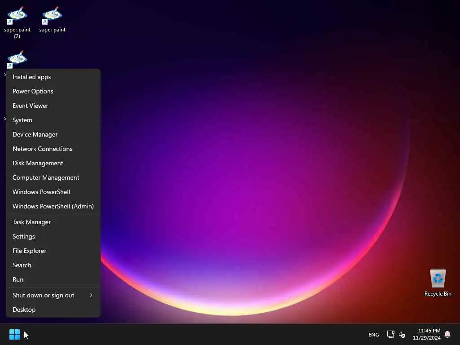This screenshot has width=460, height=345.
Task: Select Power Options entry
Action: pos(53,91)
